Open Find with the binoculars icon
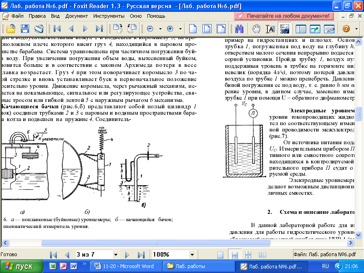364x273 pixels. tap(239, 29)
